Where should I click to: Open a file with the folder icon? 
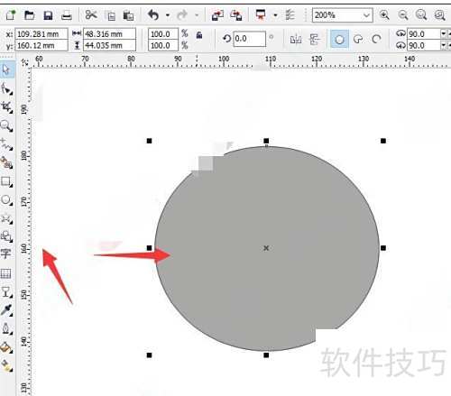click(x=29, y=14)
